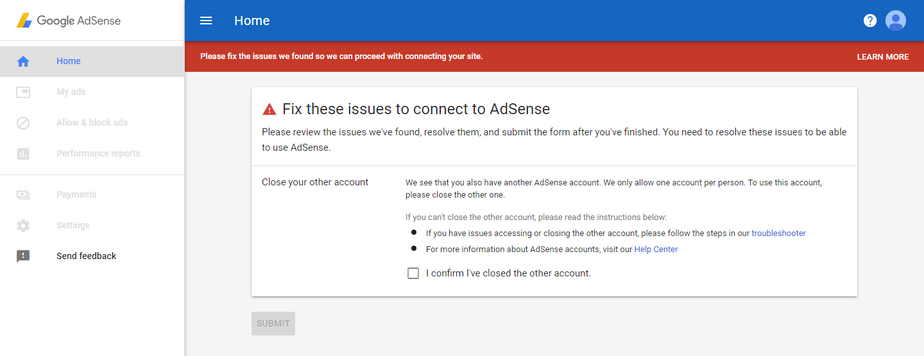Open the Performance reports menu item
Screen dimensions: 924x356
click(92, 154)
